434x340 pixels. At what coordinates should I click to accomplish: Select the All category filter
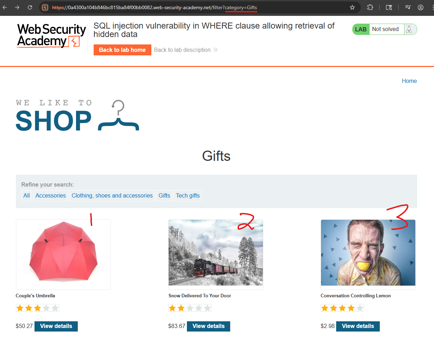click(26, 195)
